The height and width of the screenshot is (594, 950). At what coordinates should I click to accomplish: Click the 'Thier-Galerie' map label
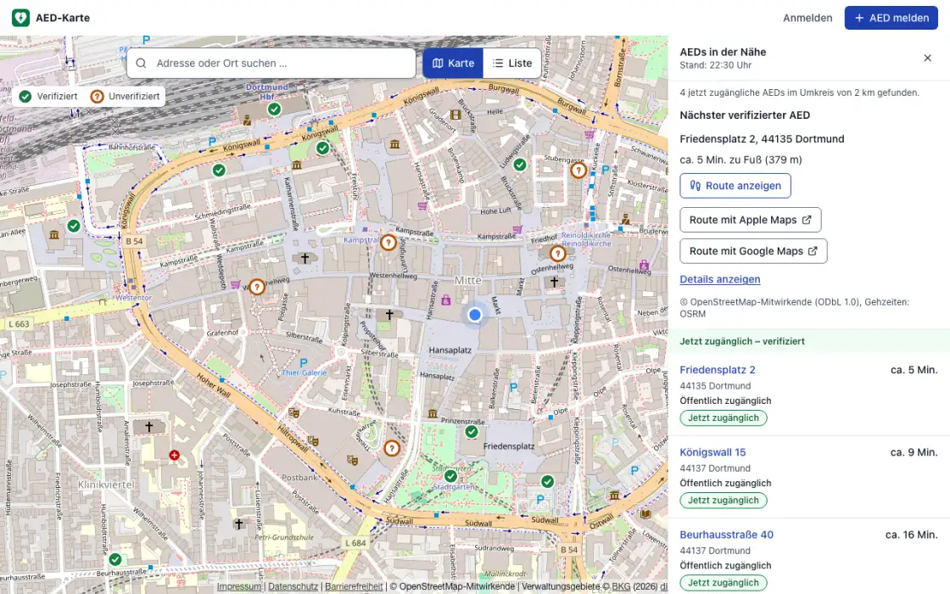[305, 373]
